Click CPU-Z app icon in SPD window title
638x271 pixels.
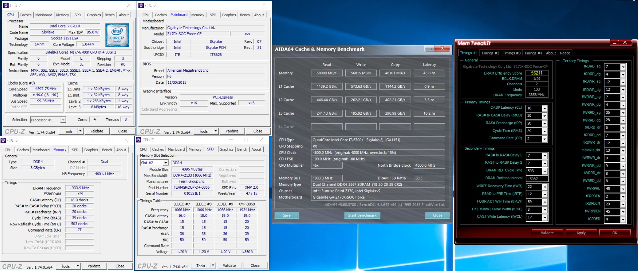(x=138, y=140)
